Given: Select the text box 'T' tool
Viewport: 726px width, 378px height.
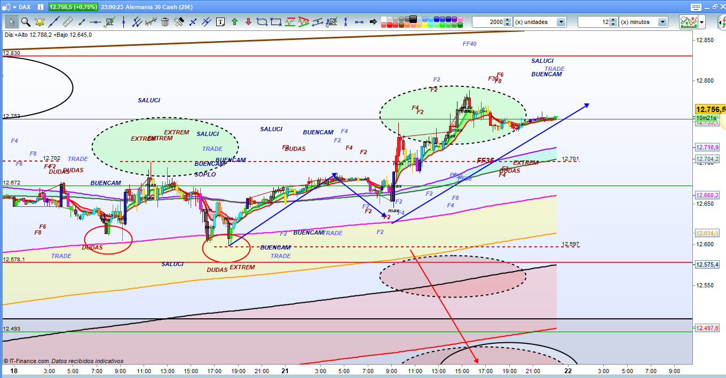Looking at the screenshot, I should click(x=220, y=22).
